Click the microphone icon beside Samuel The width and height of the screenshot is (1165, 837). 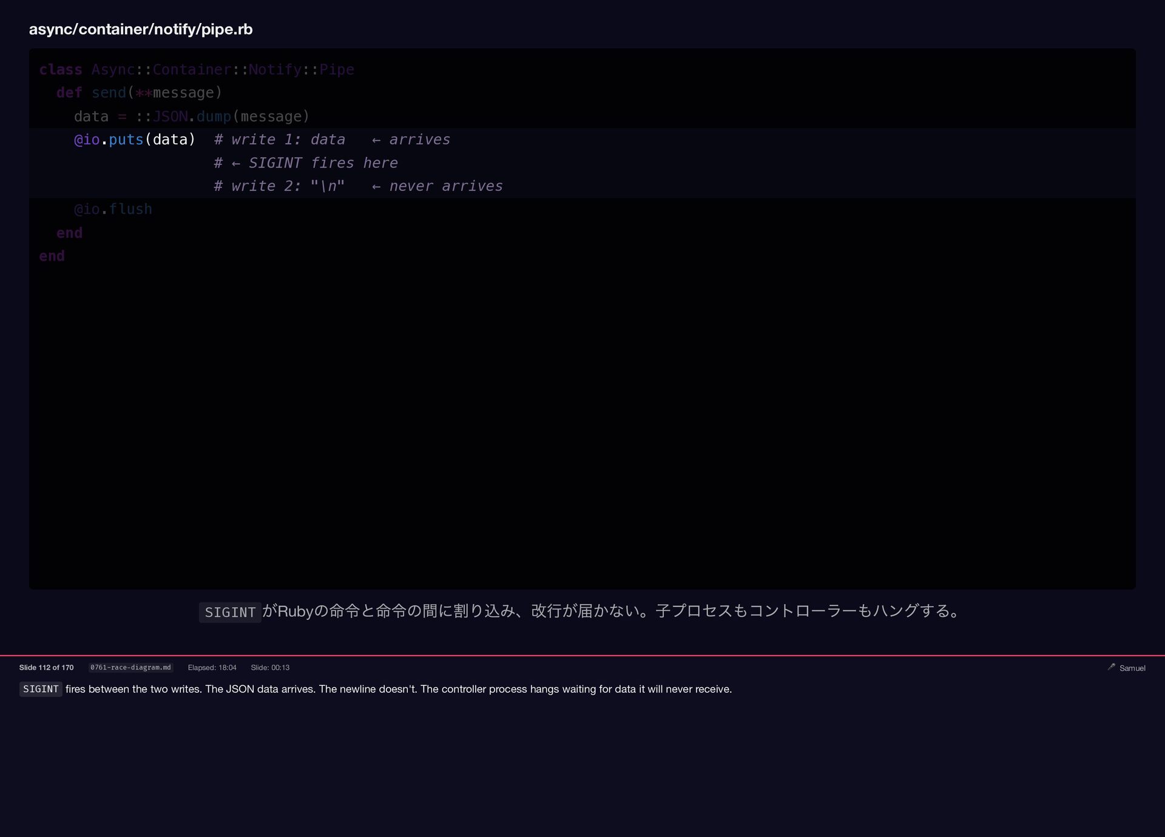(1111, 667)
